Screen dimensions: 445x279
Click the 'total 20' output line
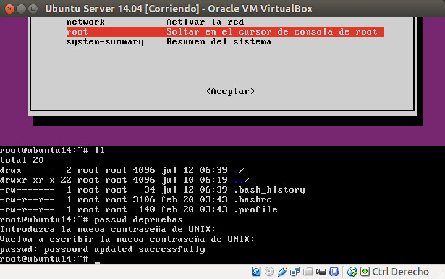22,160
